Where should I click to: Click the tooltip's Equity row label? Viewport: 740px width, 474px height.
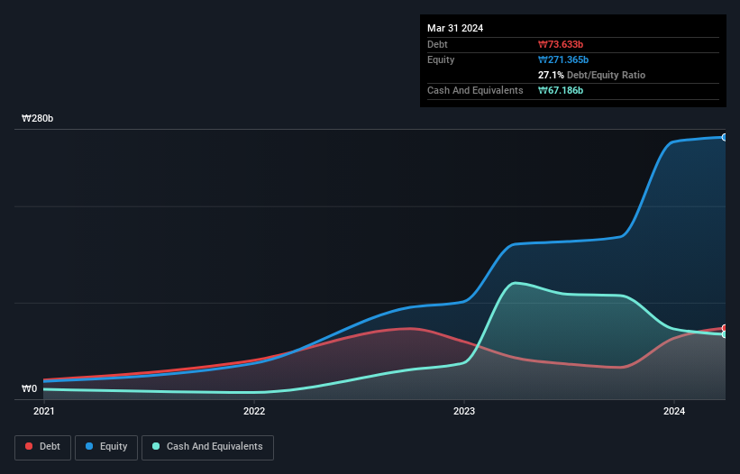(x=441, y=59)
